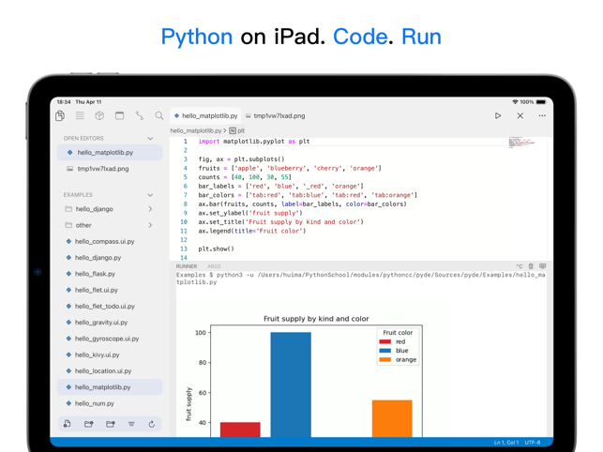This screenshot has width=603, height=452.
Task: Open the search magnifier icon
Action: click(158, 115)
